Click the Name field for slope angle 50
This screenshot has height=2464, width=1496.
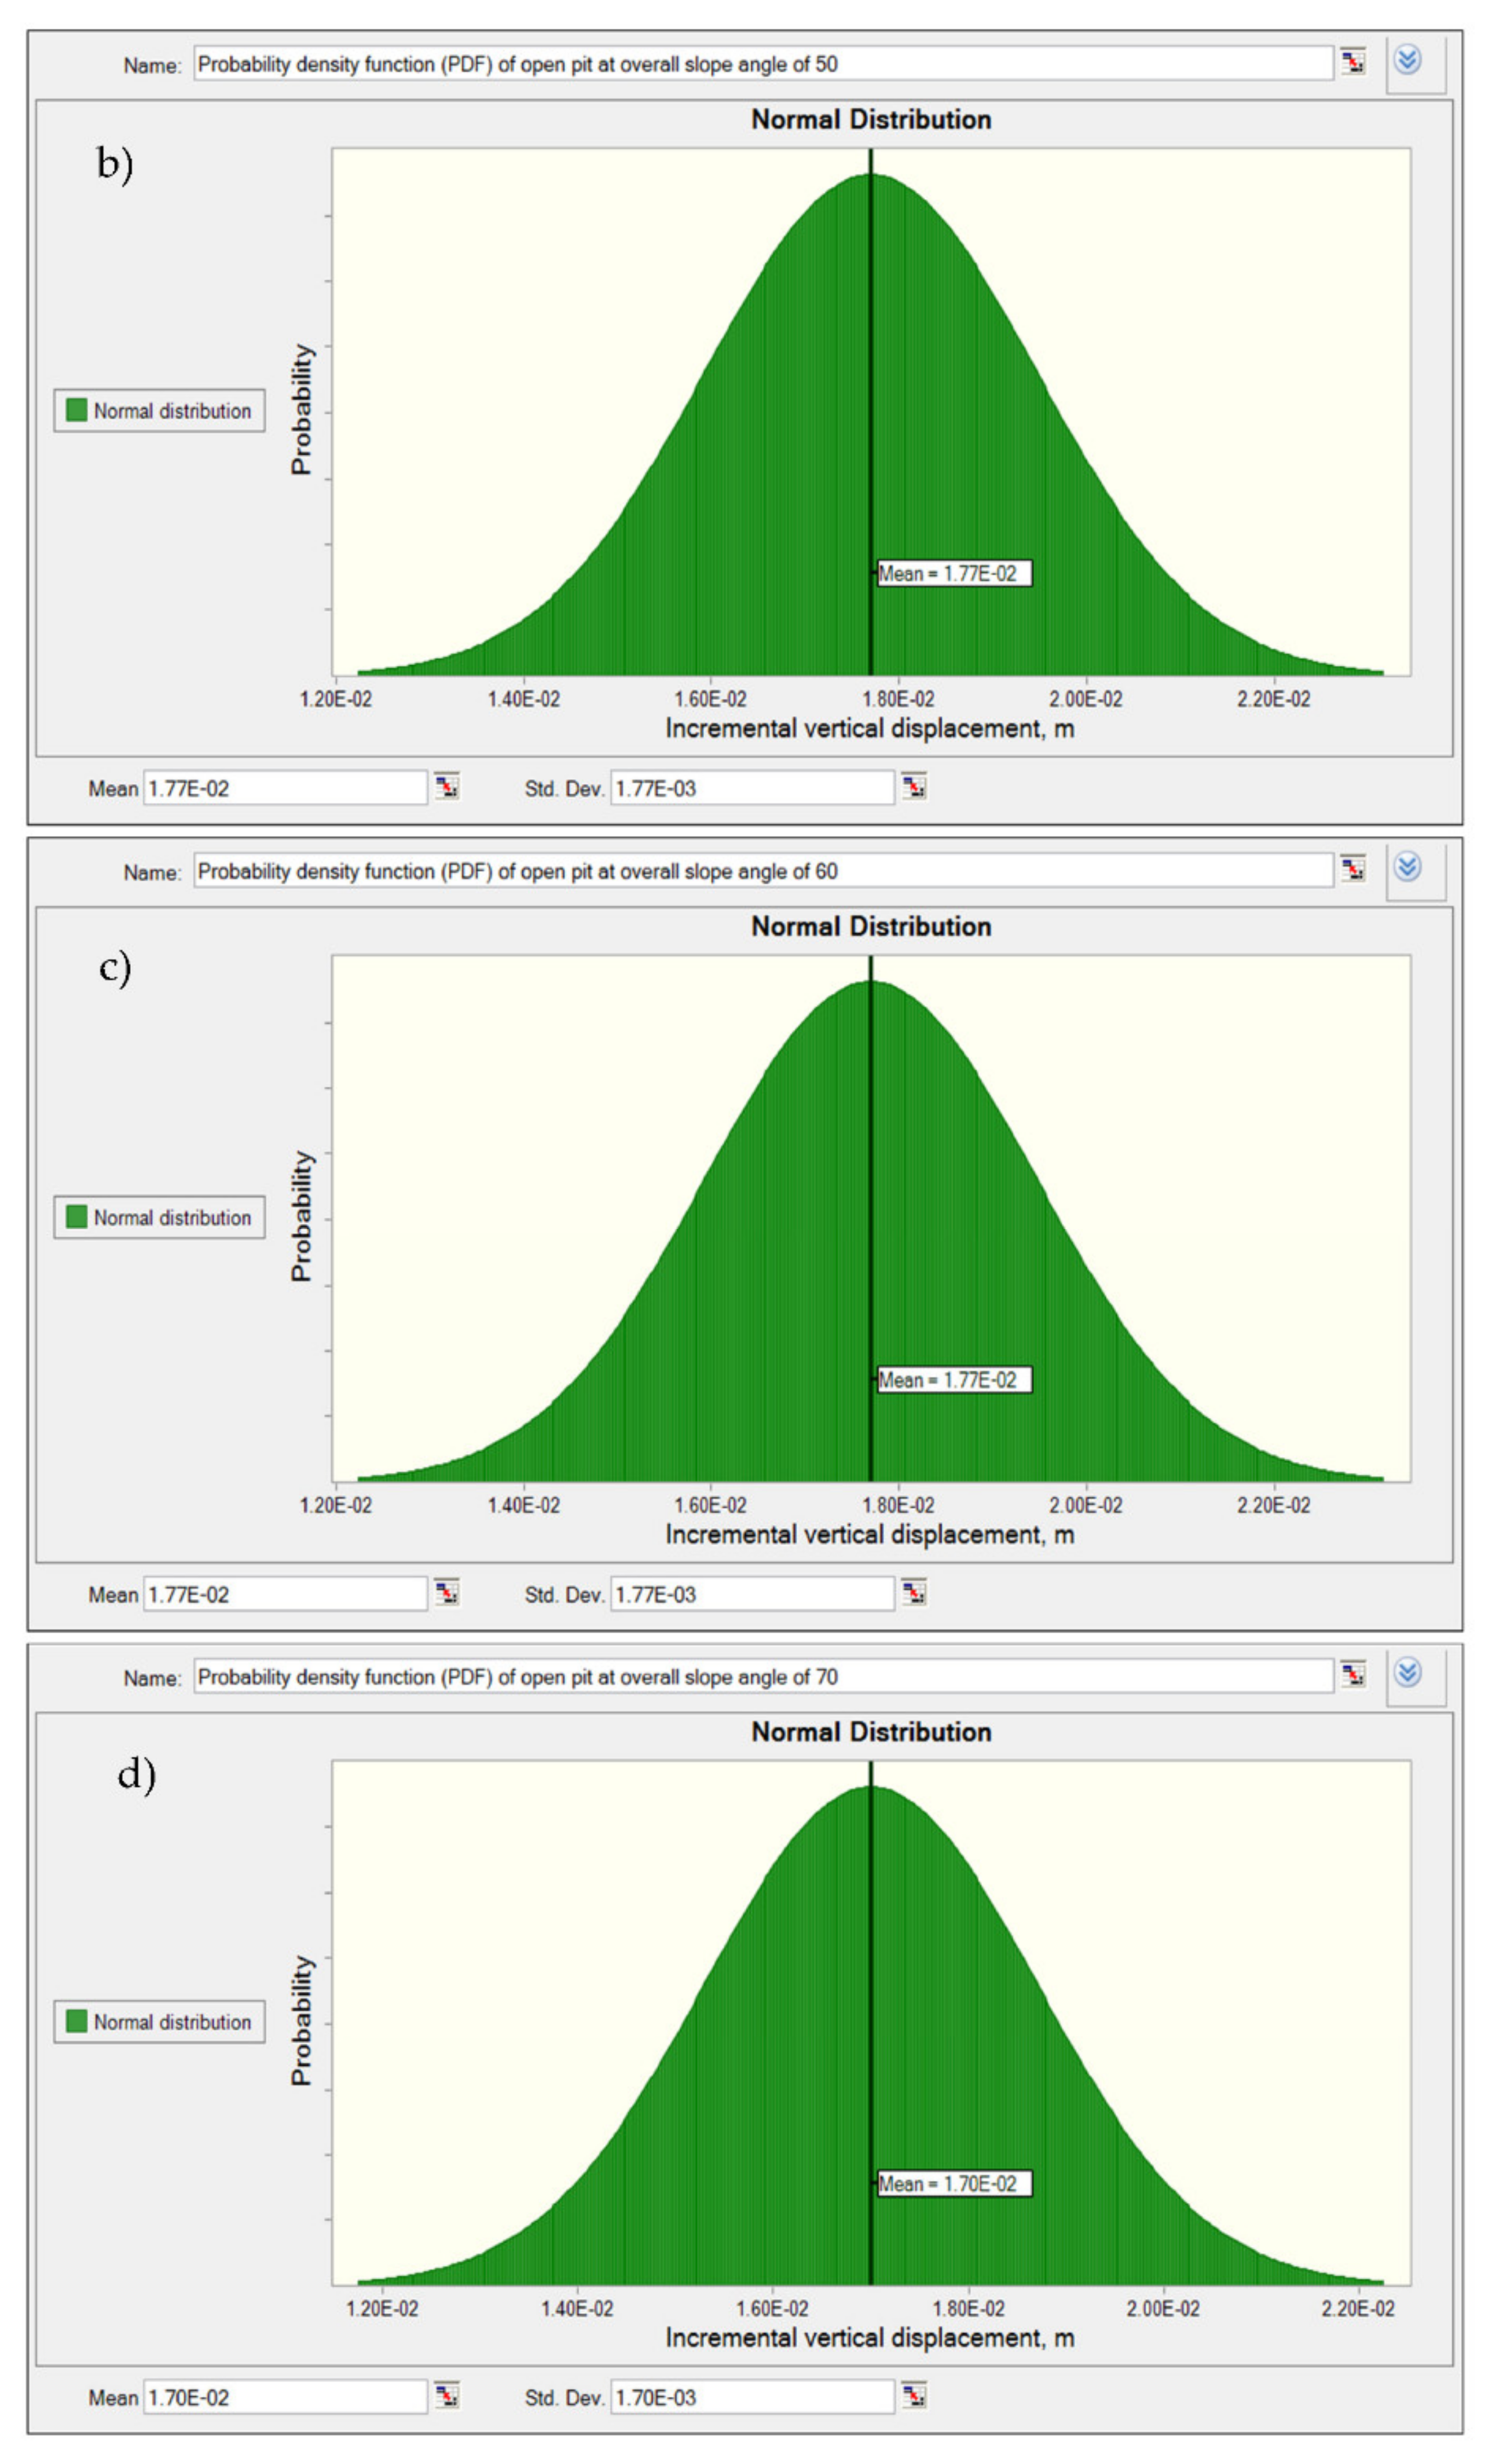pyautogui.click(x=762, y=64)
